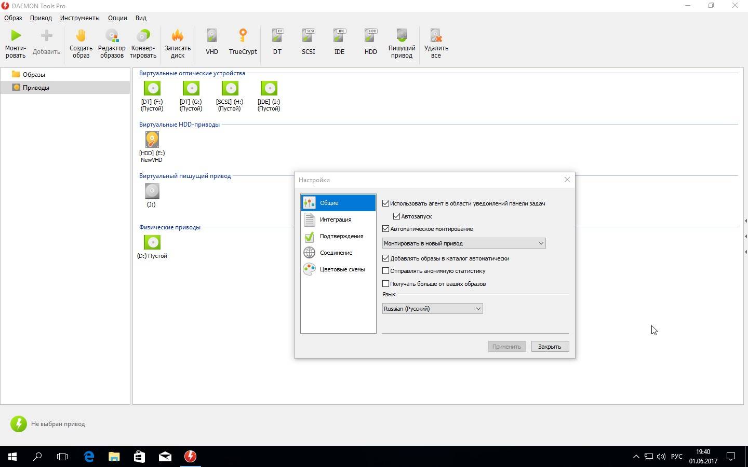Image resolution: width=748 pixels, height=467 pixels.
Task: Open tray clock showing 19:40
Action: coord(703,457)
